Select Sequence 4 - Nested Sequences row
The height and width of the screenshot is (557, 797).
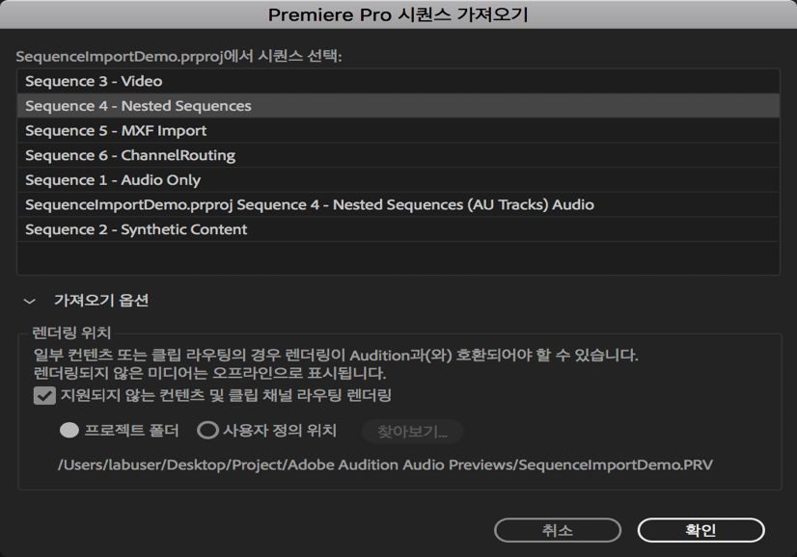point(398,106)
